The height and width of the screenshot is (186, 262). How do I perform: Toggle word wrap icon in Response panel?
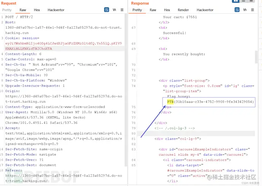pyautogui.click(x=237, y=10)
